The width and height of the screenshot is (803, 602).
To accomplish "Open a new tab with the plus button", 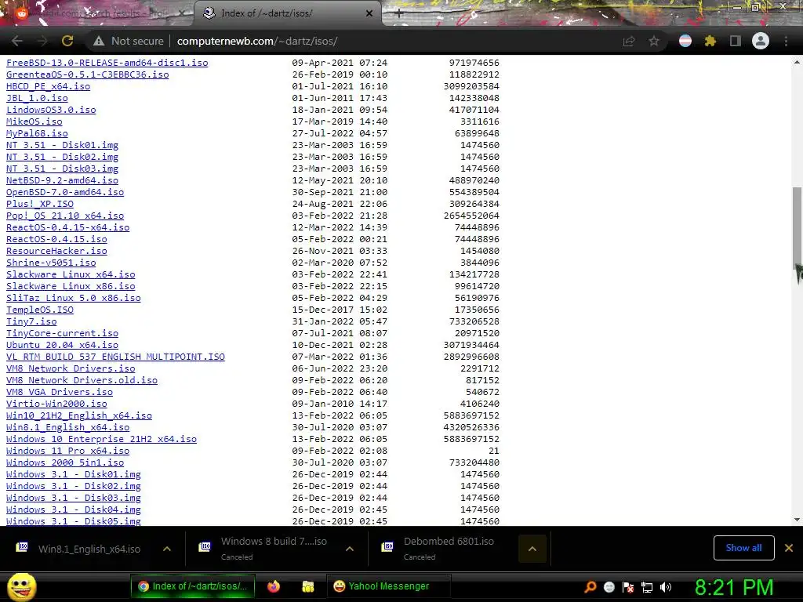I will click(x=399, y=14).
